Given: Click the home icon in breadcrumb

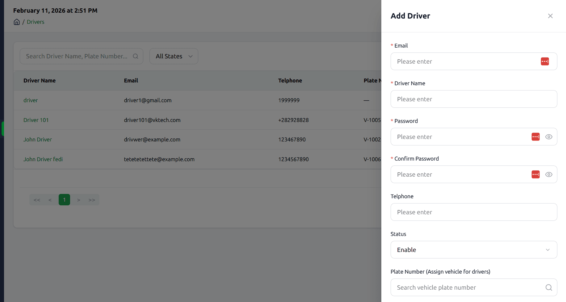Looking at the screenshot, I should click(17, 22).
